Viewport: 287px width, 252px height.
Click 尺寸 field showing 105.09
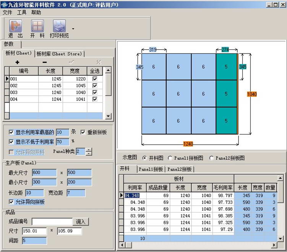coord(70,231)
